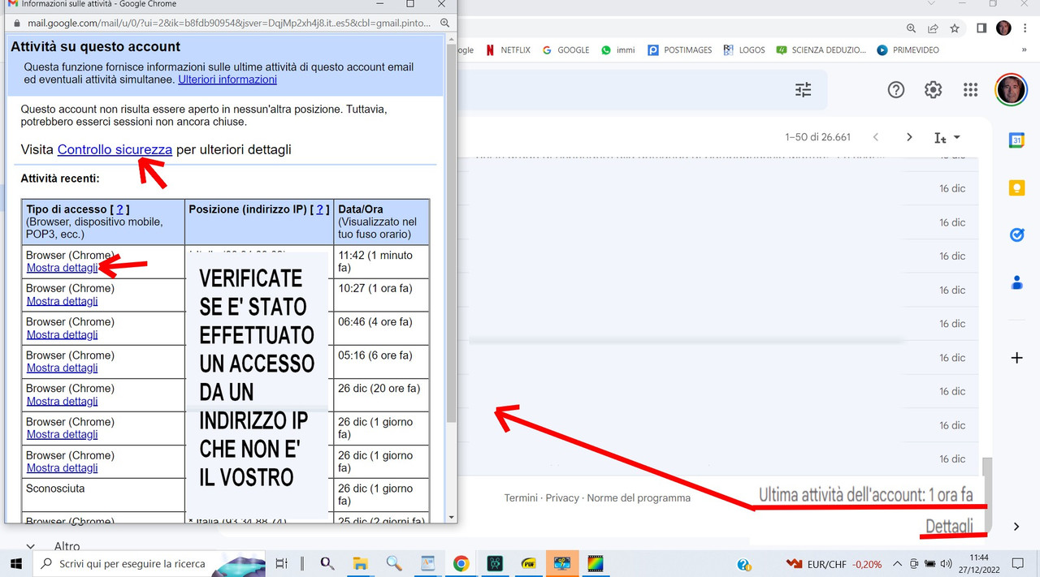Open the Google account avatar in Gmail
The image size is (1040, 577).
point(1011,90)
